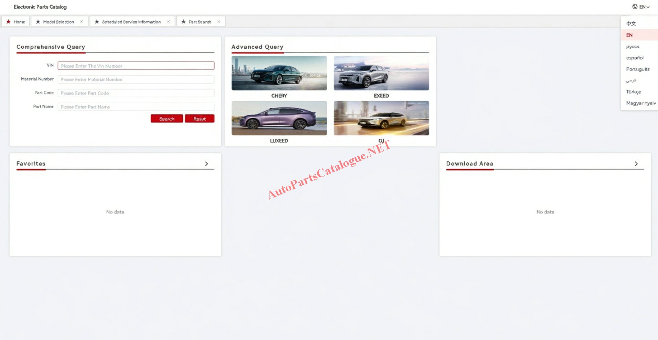Viewport: 658px width, 340px height.
Task: Focus the VIN number input field
Action: click(x=136, y=66)
